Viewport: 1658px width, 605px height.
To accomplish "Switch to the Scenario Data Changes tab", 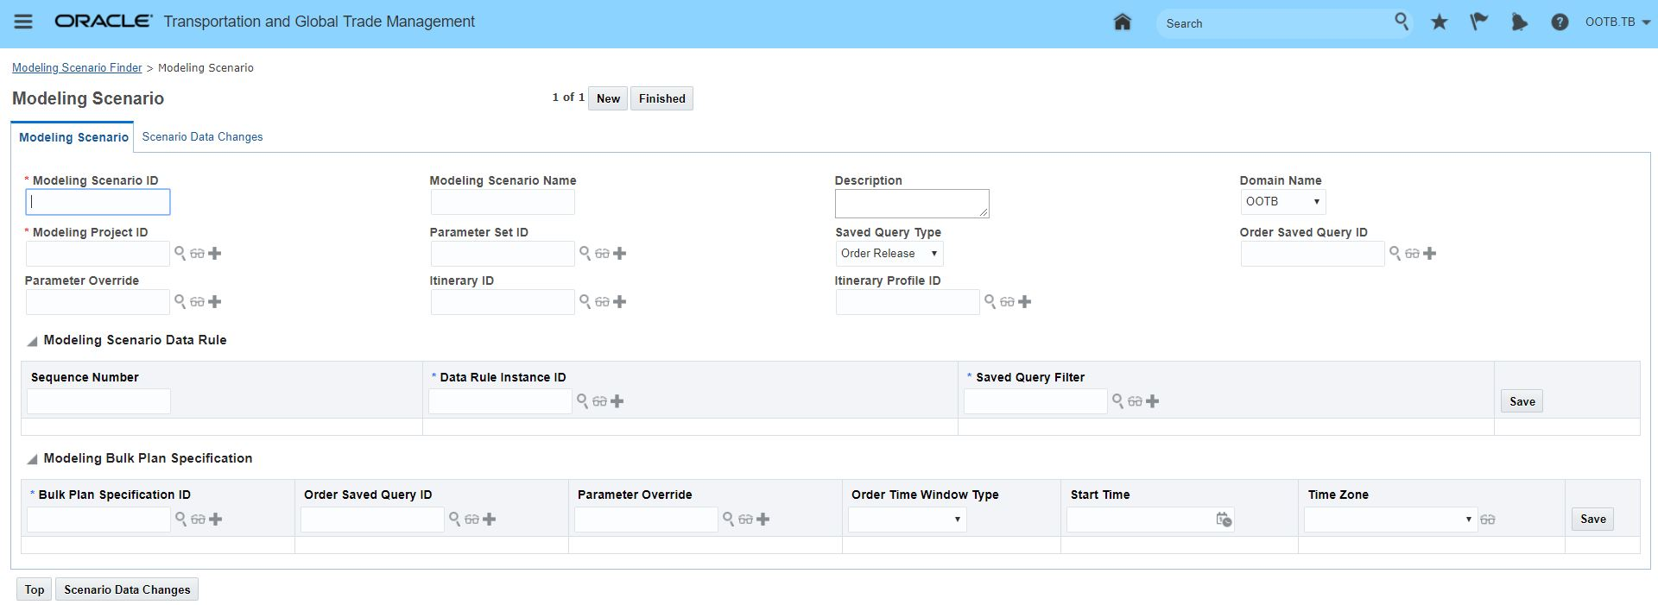I will pos(202,136).
